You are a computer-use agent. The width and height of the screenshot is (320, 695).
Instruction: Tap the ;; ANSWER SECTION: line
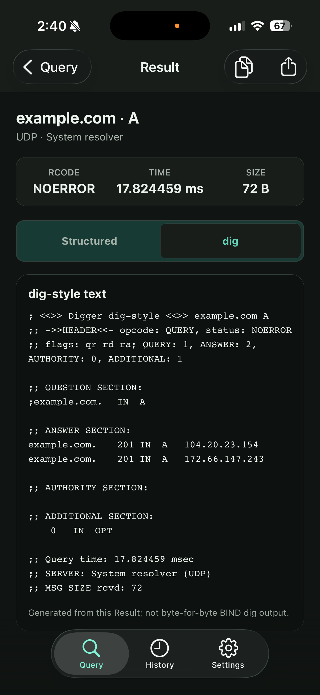79,430
